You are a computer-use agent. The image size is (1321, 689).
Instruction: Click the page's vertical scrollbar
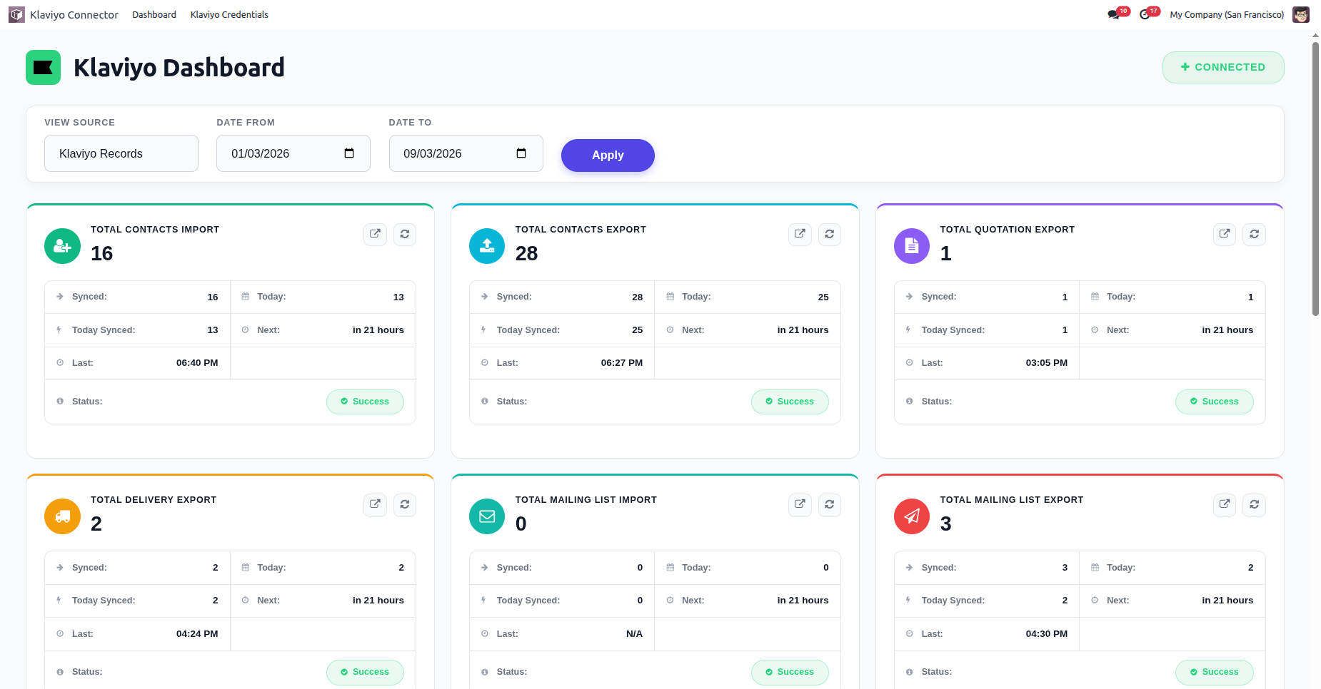[x=1315, y=178]
